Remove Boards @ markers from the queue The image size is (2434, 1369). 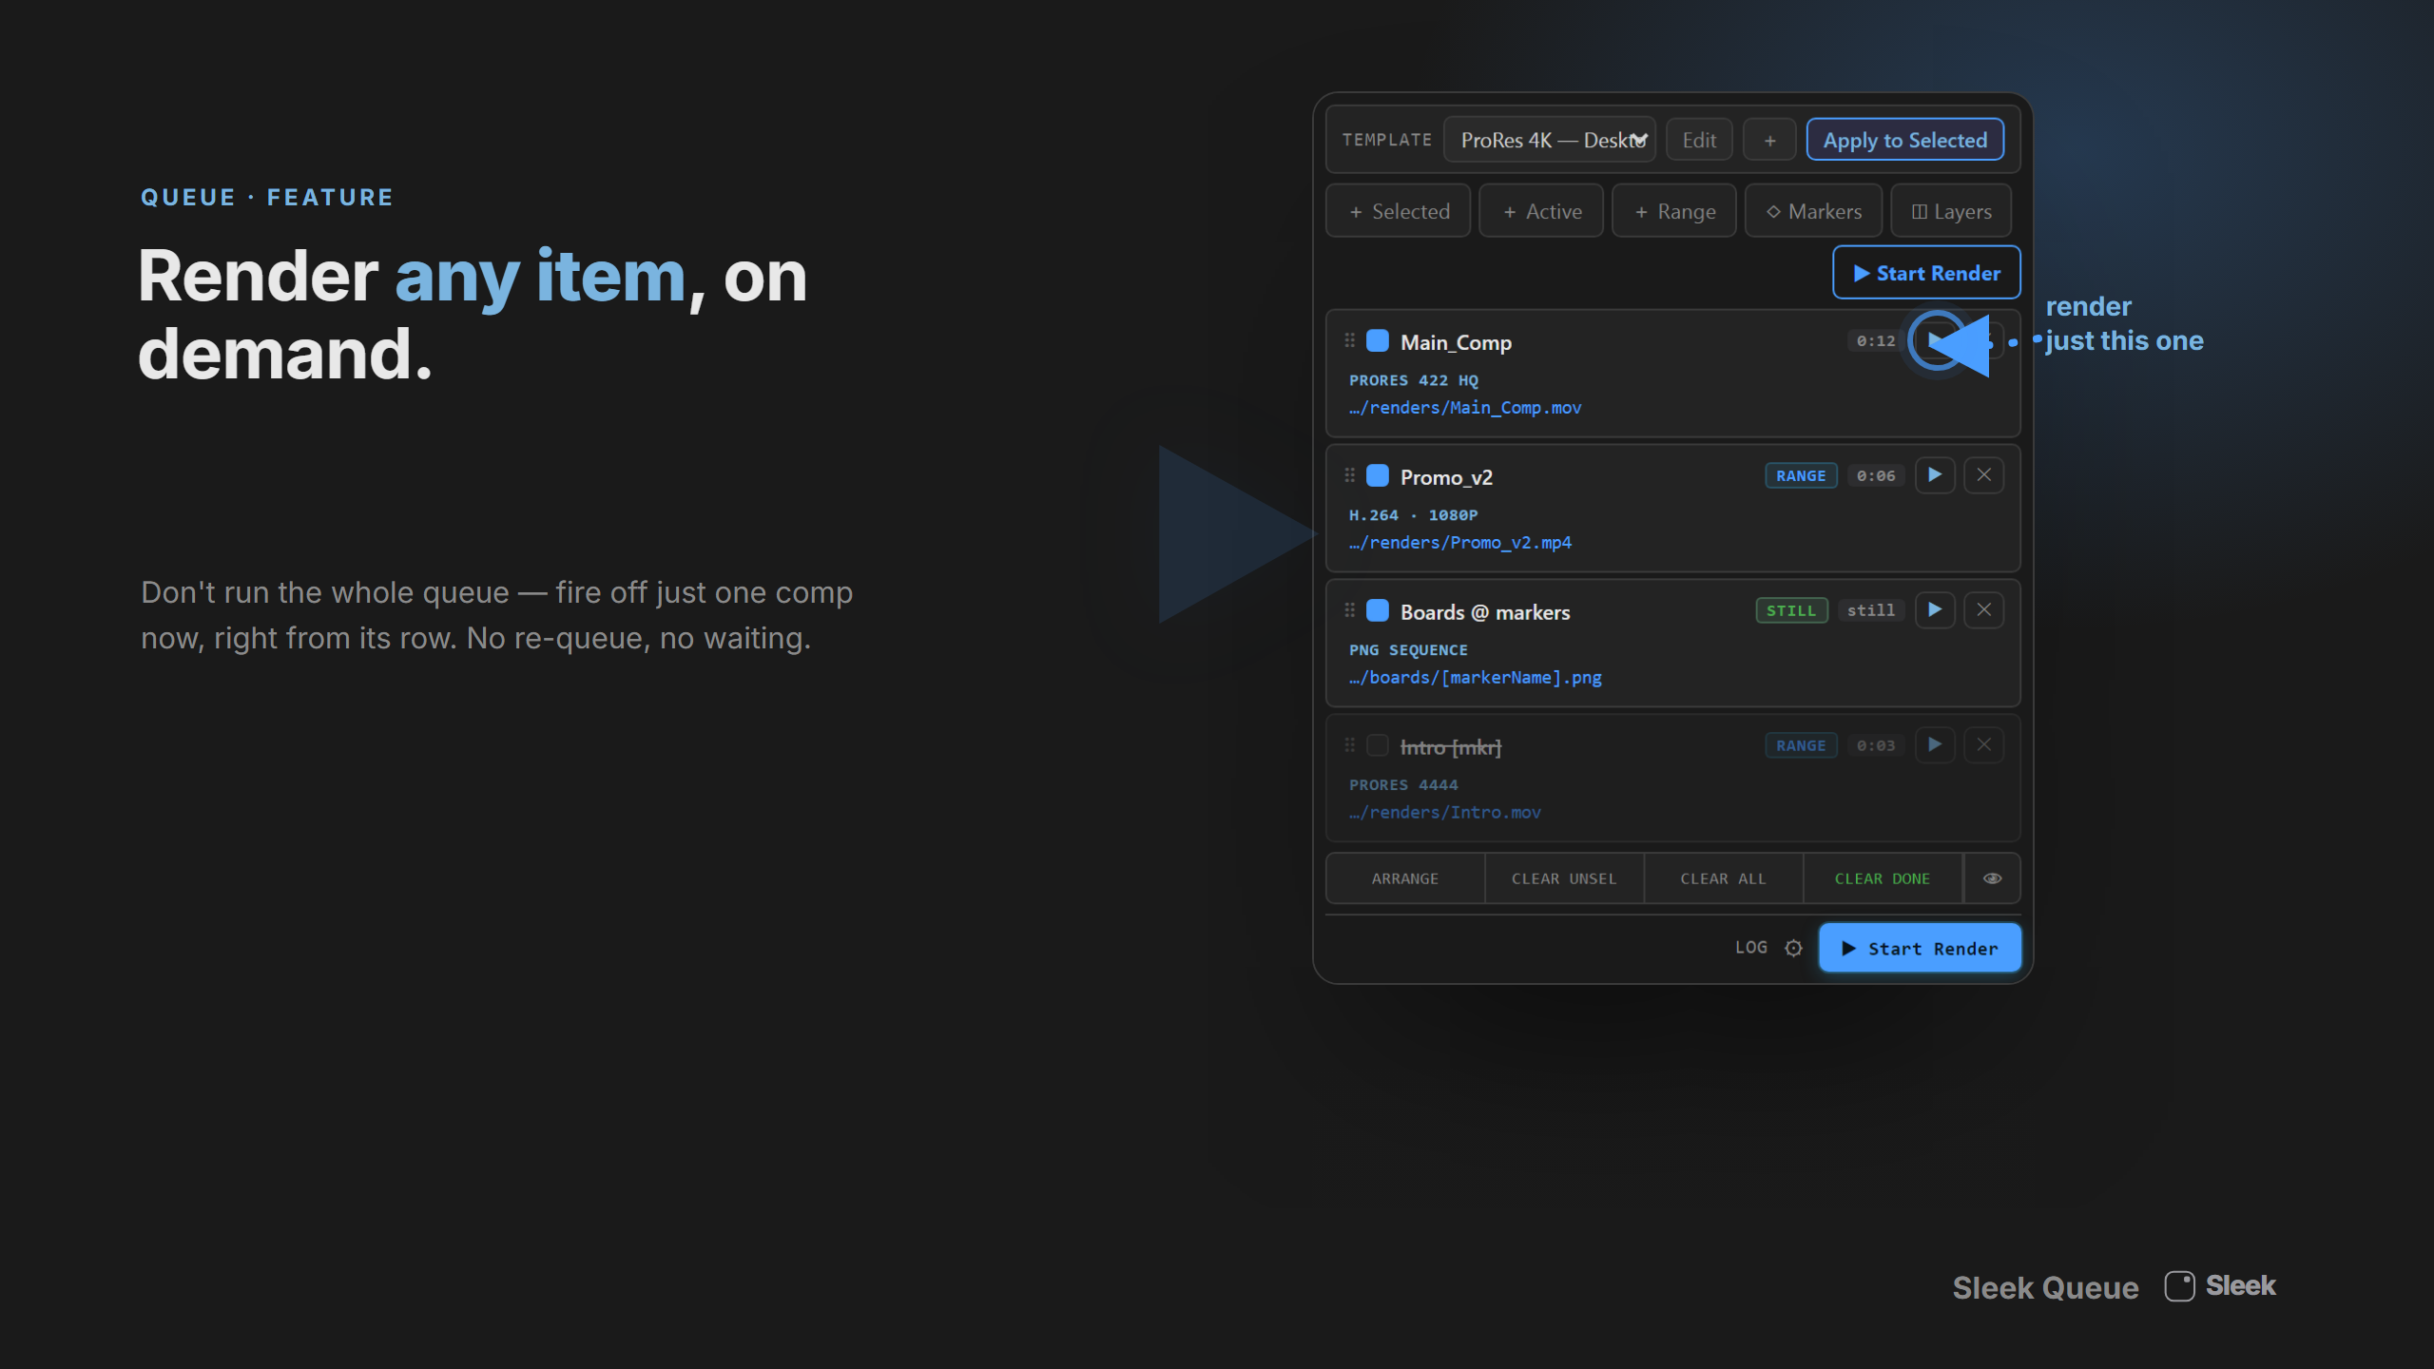pos(1984,610)
